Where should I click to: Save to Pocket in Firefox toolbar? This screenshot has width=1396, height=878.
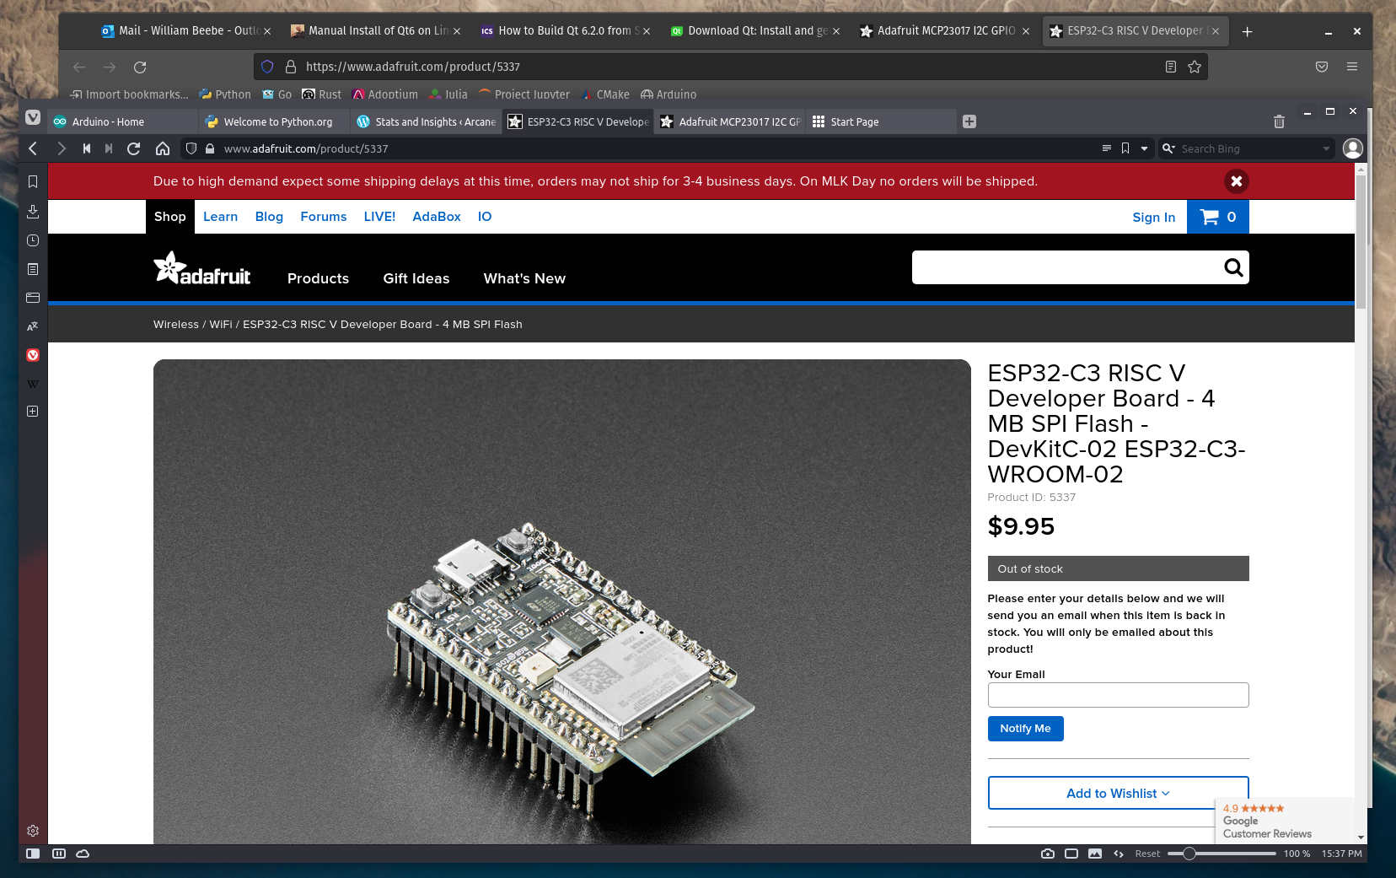click(x=1322, y=67)
